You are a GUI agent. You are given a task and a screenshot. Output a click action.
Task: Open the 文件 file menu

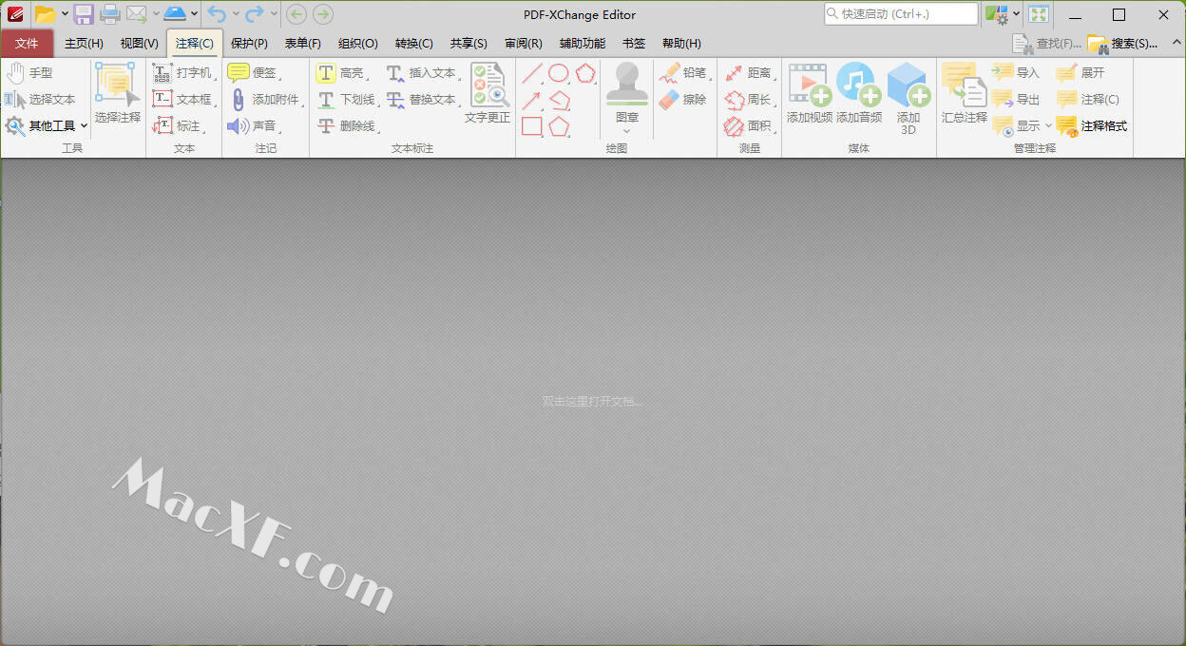(27, 44)
